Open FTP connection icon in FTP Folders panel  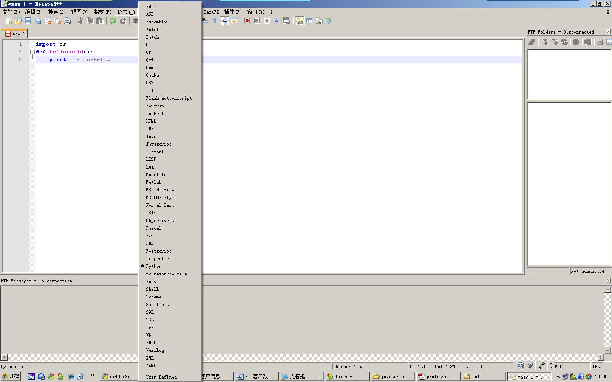[x=532, y=42]
